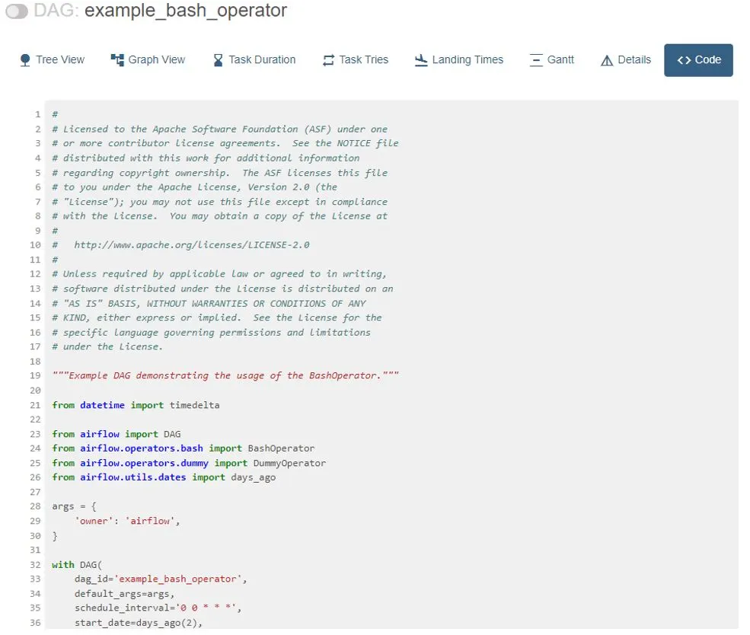Click 'from airflow import DAG' line
Viewport: 750px width, 635px height.
(x=116, y=434)
